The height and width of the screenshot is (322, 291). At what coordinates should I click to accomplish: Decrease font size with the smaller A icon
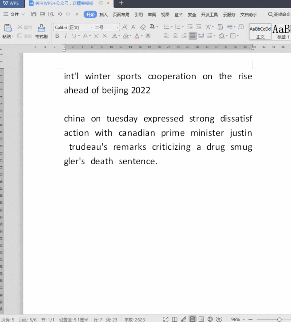point(133,27)
